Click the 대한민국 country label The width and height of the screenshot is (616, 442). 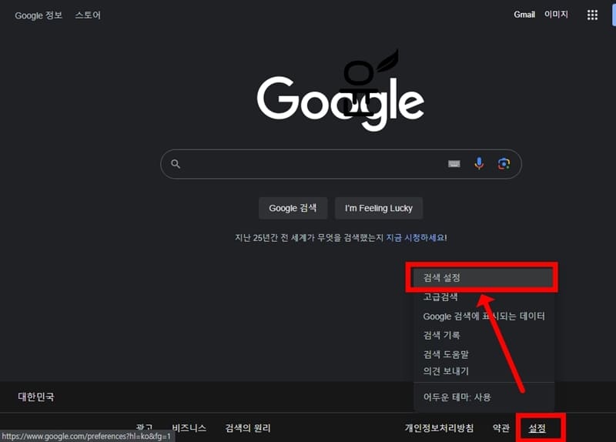click(x=36, y=397)
